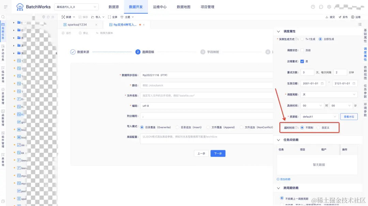Click 发布 publish button
Image resolution: width=368 pixels, height=206 pixels.
pos(343,17)
